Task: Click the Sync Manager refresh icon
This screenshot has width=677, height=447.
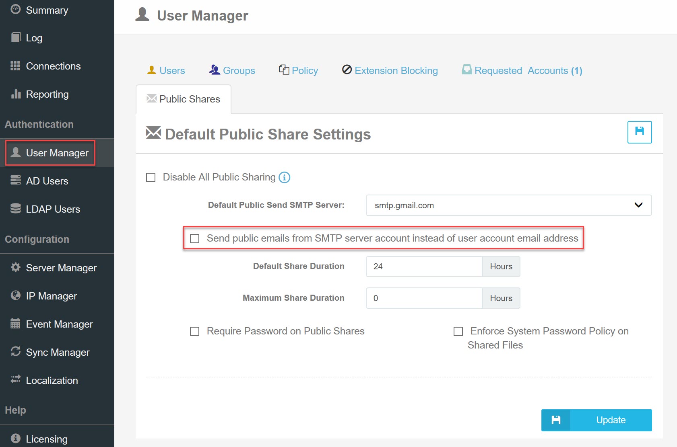Action: [x=16, y=351]
